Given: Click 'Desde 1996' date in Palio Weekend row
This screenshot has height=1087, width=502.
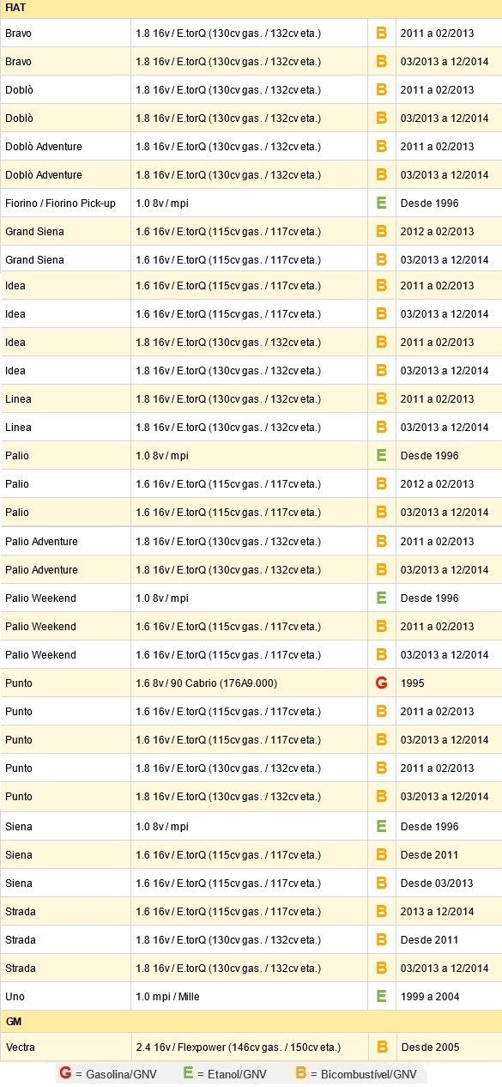Looking at the screenshot, I should (x=429, y=598).
